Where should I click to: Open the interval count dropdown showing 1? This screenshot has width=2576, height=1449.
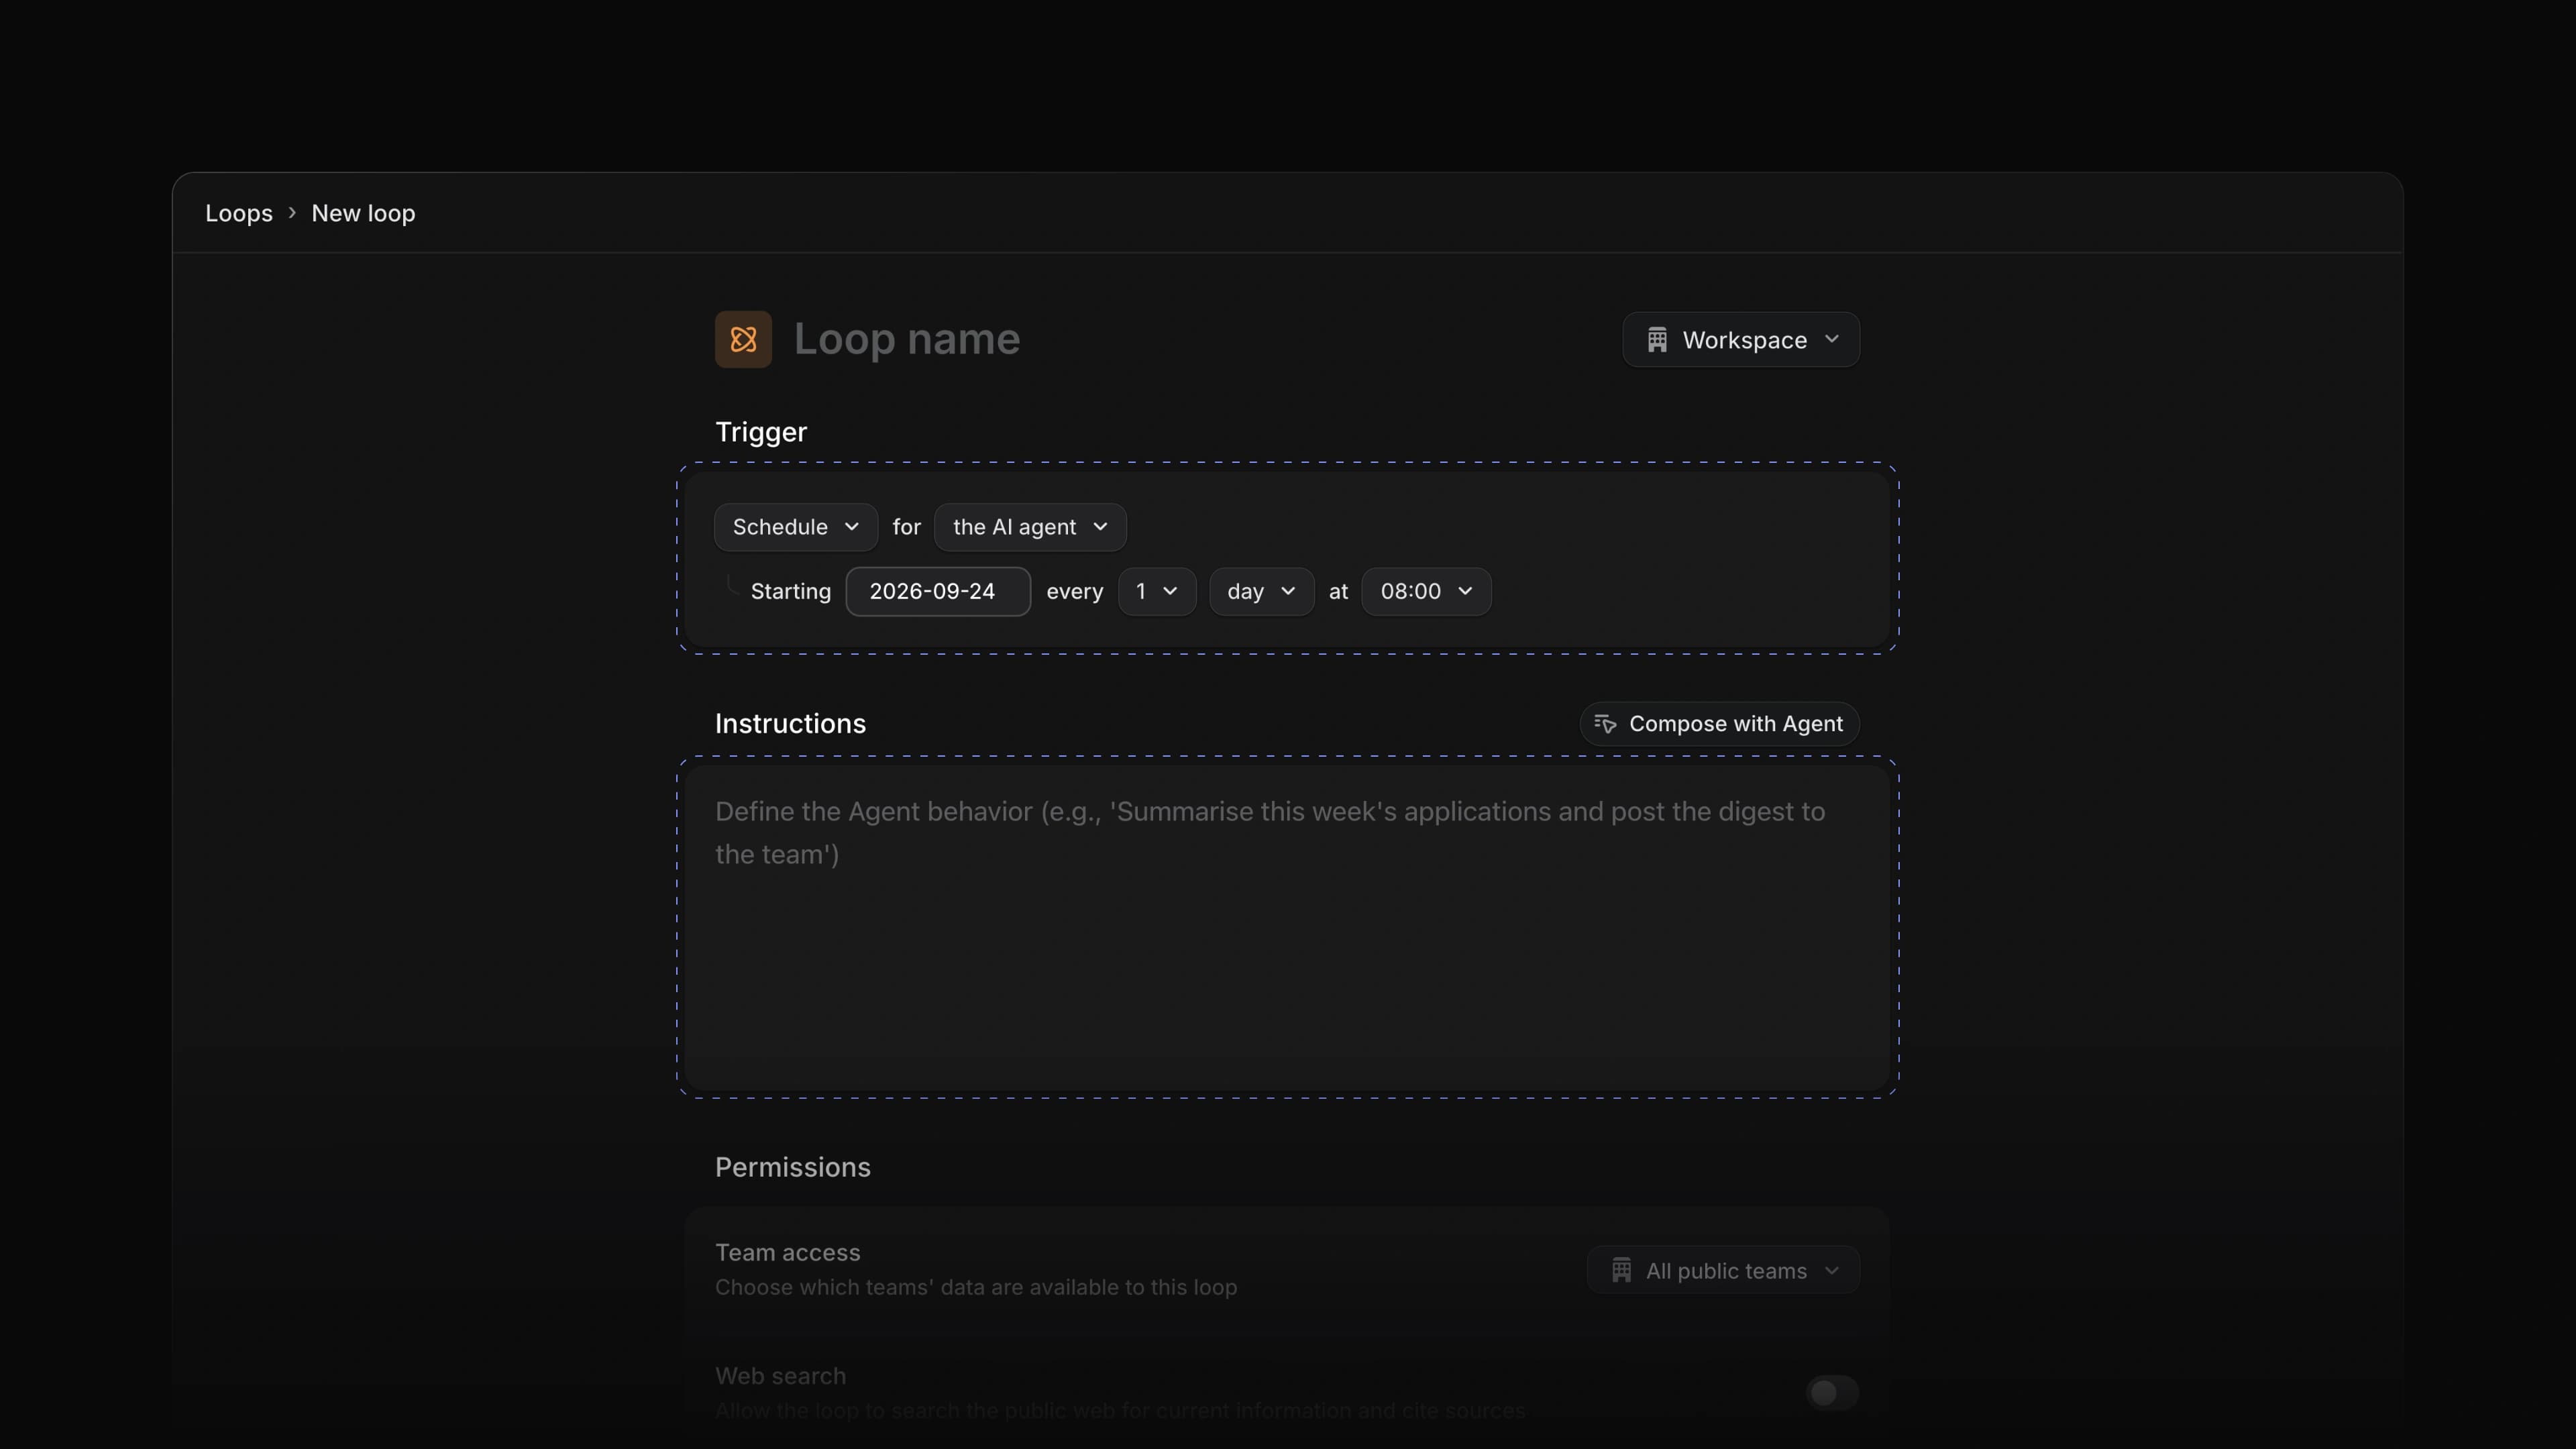point(1157,591)
